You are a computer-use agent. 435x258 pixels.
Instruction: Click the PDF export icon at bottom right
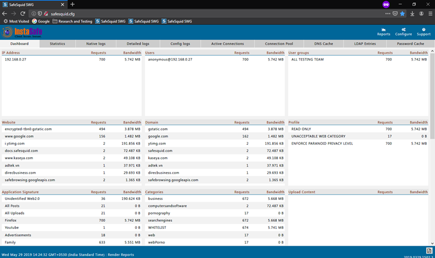point(430,251)
